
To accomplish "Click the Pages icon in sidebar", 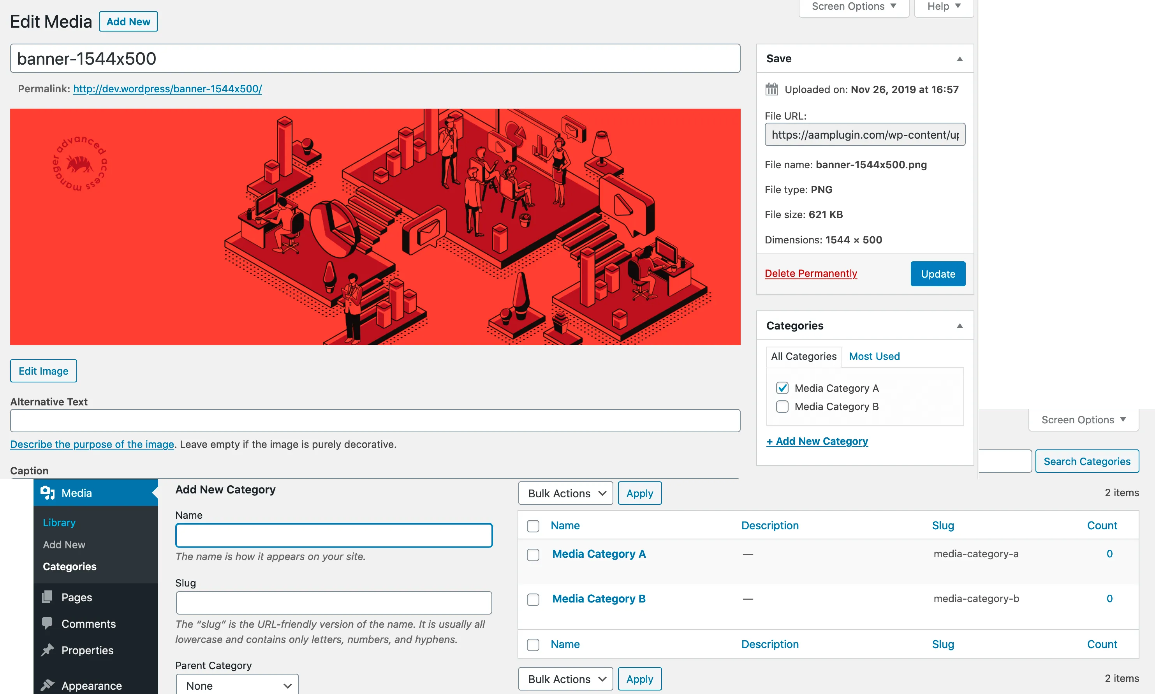I will pos(47,597).
